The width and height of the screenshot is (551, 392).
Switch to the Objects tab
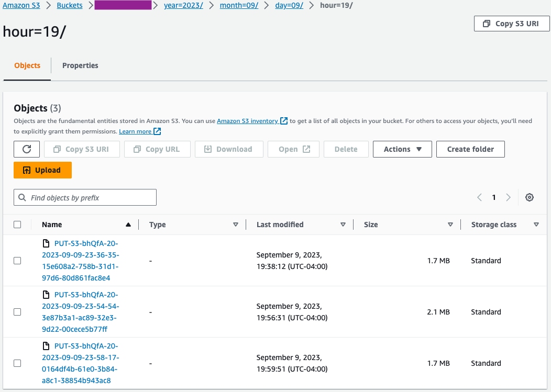tap(27, 66)
